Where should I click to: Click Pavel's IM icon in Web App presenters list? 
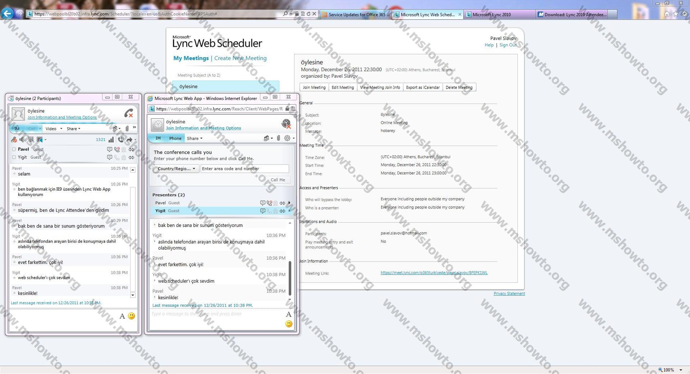[262, 203]
